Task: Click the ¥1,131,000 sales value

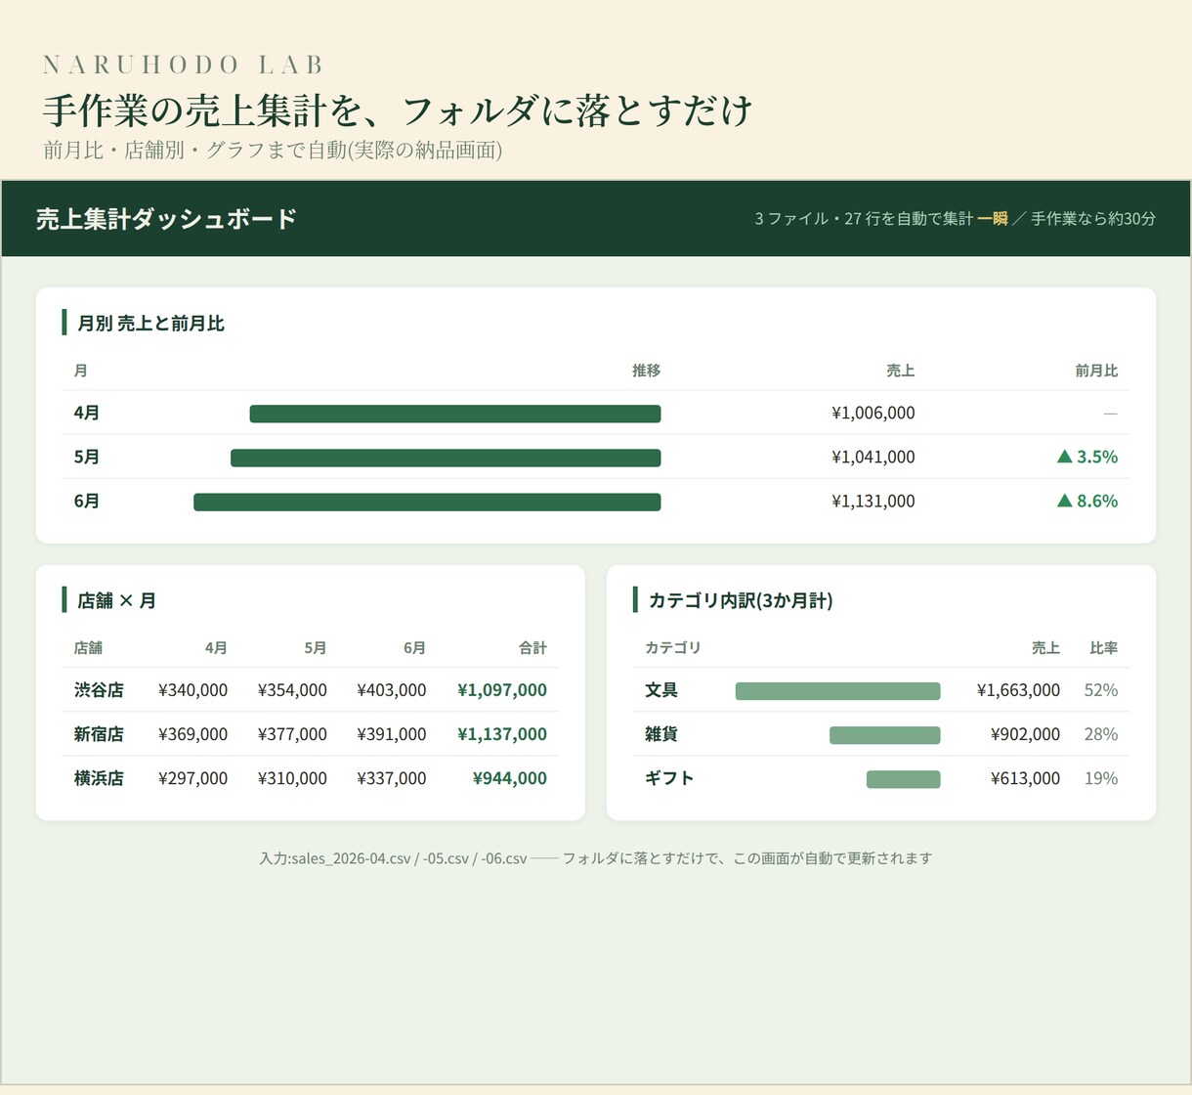Action: pos(873,501)
